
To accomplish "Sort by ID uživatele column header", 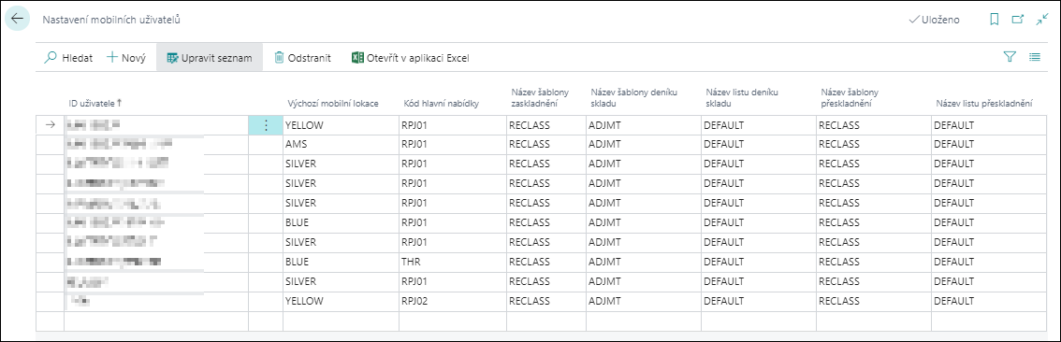I will tap(95, 103).
